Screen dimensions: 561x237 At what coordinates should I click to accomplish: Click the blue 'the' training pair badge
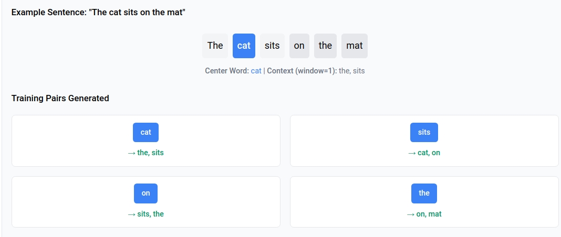coord(424,193)
